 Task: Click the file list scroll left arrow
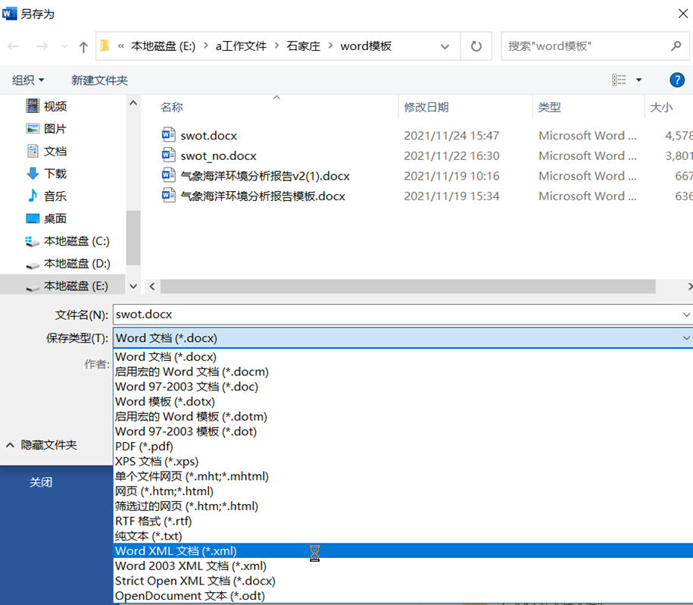tap(152, 286)
